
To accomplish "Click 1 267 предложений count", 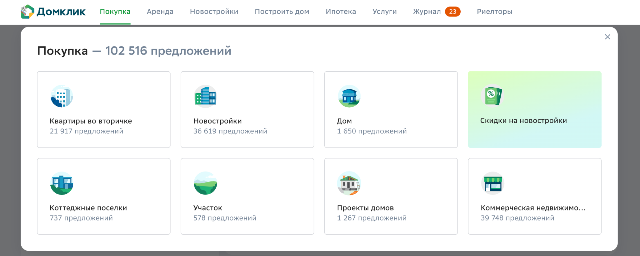I will coord(372,218).
